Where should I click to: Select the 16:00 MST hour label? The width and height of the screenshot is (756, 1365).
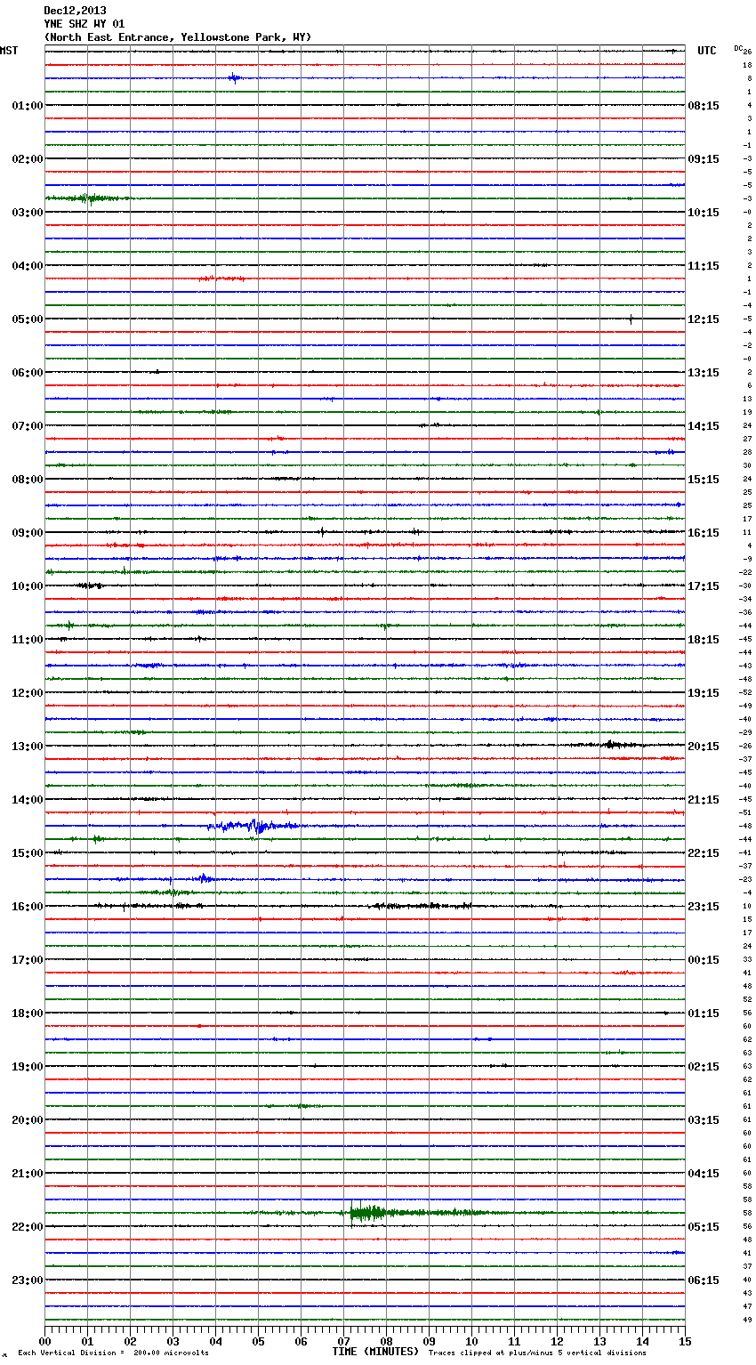point(28,907)
